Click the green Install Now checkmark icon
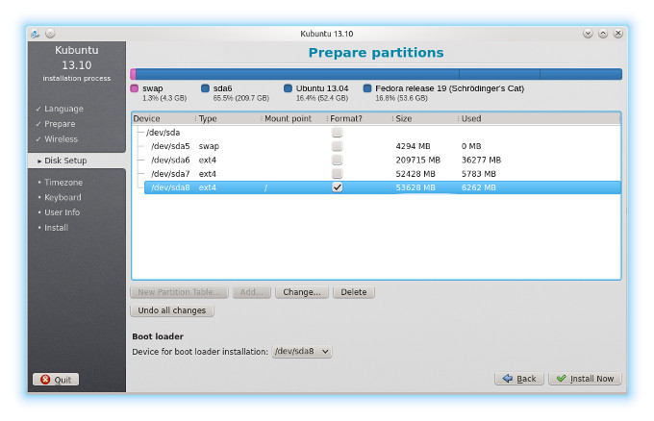This screenshot has height=421, width=654. (562, 379)
